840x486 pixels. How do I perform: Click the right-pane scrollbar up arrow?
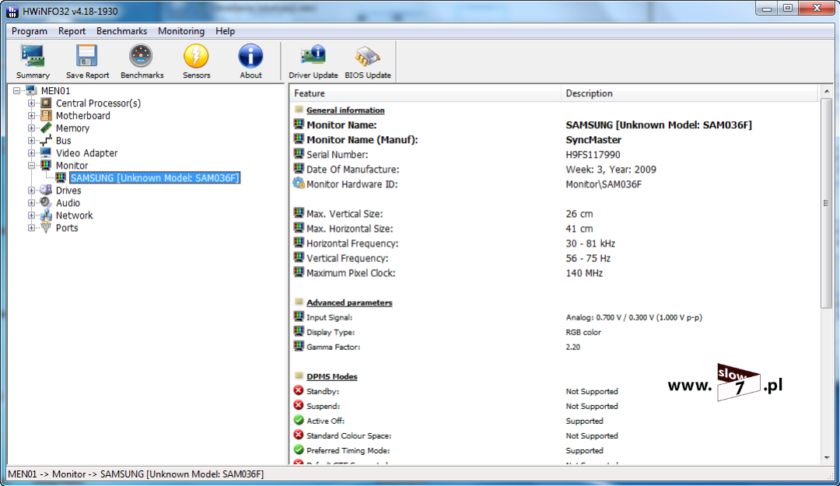click(x=827, y=92)
